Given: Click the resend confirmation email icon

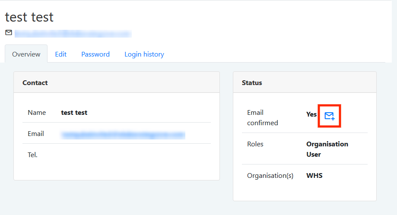Looking at the screenshot, I should 330,115.
